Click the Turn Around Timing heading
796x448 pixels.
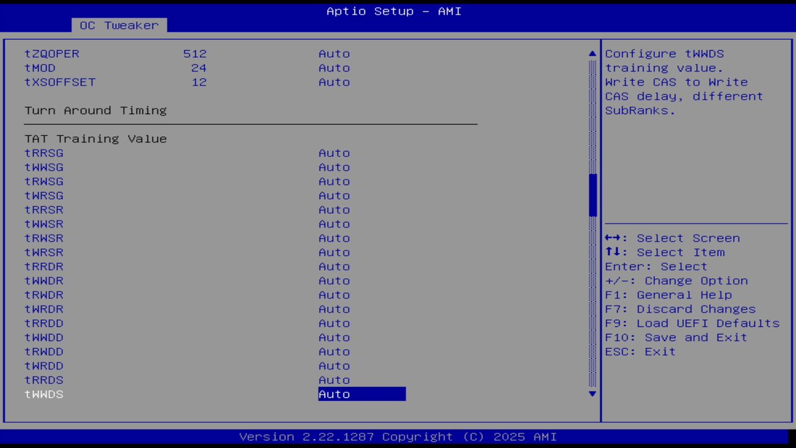(96, 111)
